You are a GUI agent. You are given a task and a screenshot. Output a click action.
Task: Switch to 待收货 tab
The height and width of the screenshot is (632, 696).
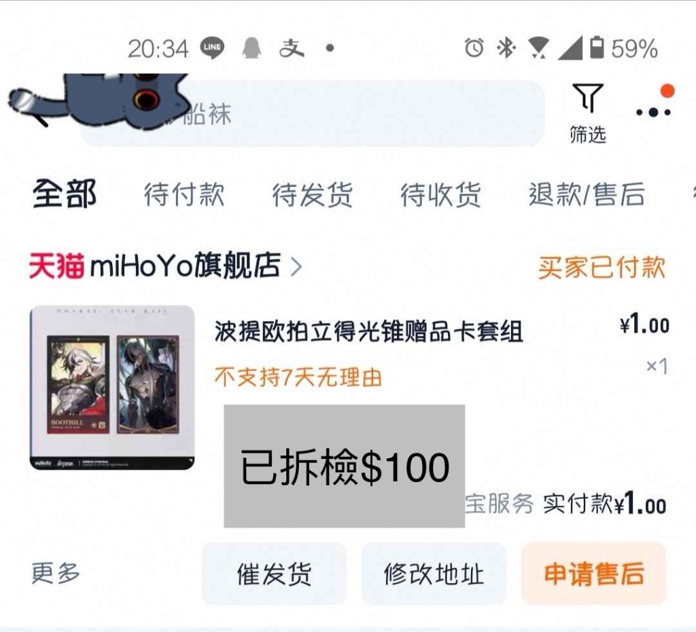pyautogui.click(x=440, y=195)
